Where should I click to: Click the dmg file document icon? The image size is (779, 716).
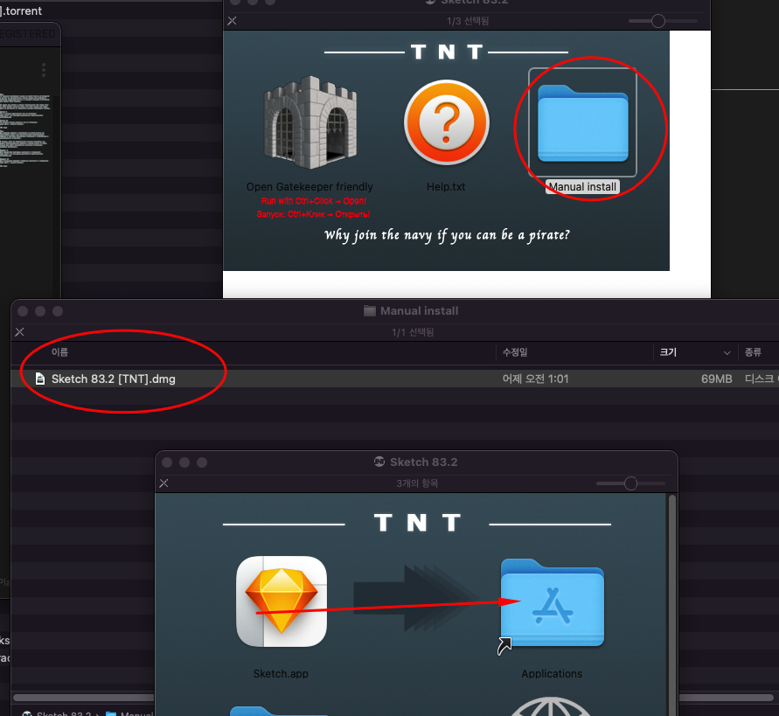pos(40,379)
